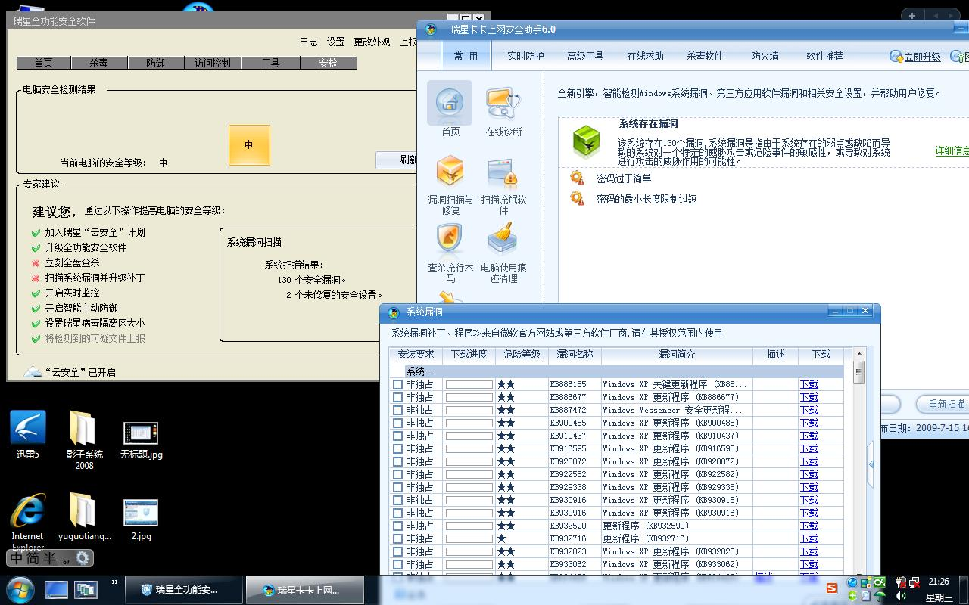Launch the 电脑使用痕迹清理 broom icon
The height and width of the screenshot is (605, 969).
(503, 239)
